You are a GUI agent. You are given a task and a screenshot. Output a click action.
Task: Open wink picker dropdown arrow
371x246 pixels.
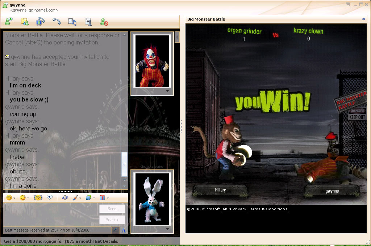click(x=28, y=198)
